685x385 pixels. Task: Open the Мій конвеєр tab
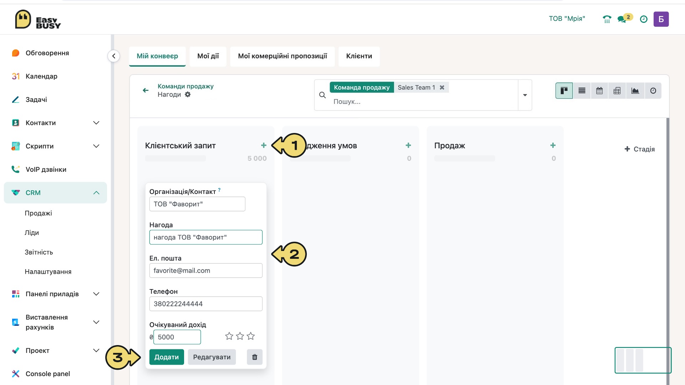(157, 56)
